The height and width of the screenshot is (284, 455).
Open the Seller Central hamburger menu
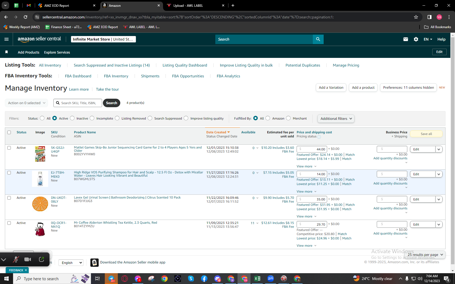pos(6,39)
